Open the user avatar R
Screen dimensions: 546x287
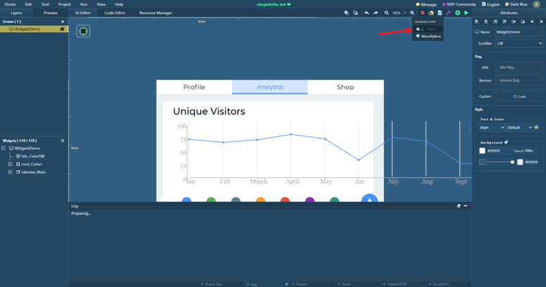coord(537,4)
